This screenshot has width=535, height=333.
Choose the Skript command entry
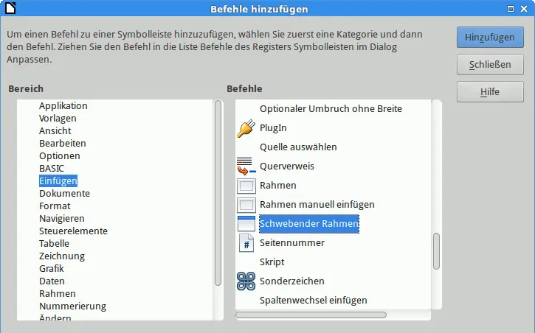272,262
